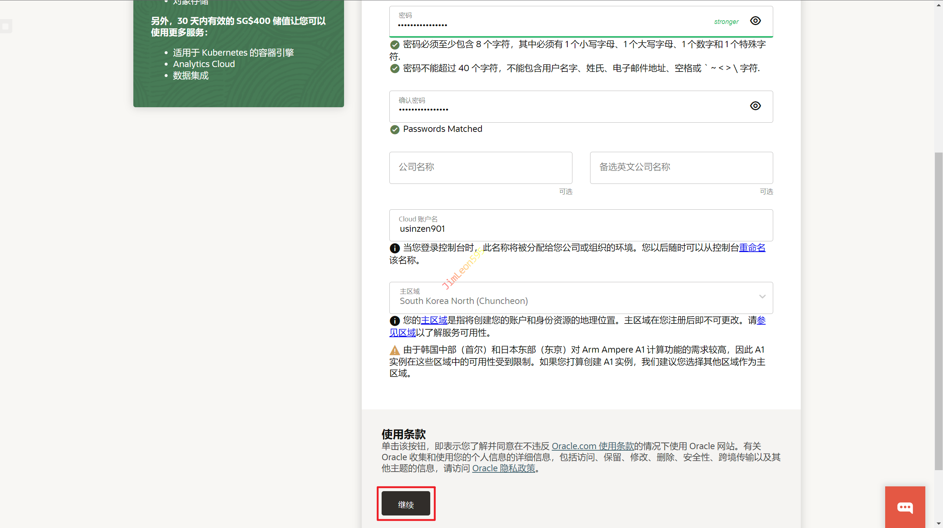
Task: Show the password using eye icon
Action: (755, 21)
